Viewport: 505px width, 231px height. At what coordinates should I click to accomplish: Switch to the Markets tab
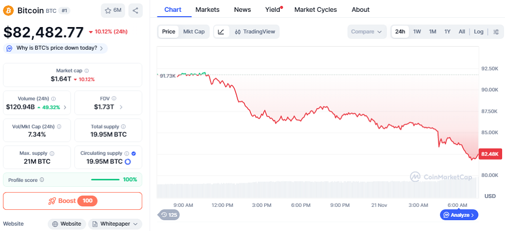tap(208, 10)
